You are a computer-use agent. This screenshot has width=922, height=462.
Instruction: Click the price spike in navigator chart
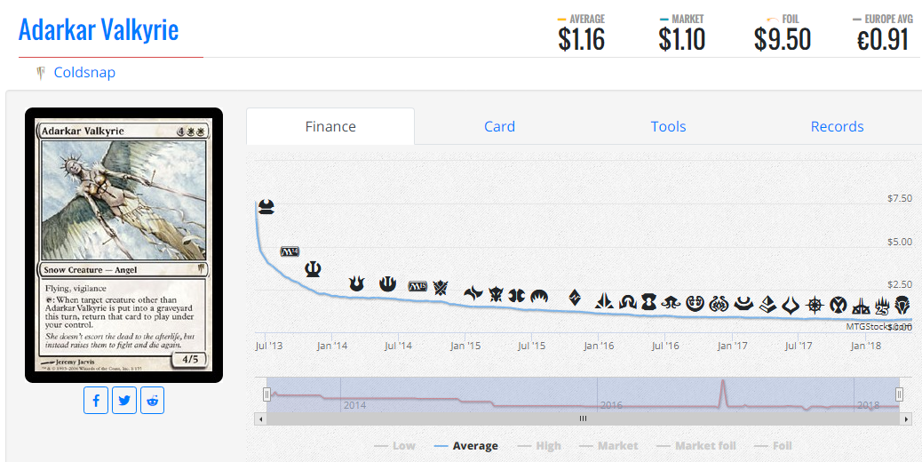point(723,393)
